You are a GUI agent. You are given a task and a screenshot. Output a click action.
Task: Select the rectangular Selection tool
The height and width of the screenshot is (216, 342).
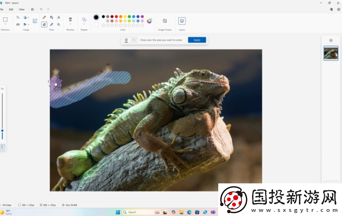pyautogui.click(x=5, y=20)
